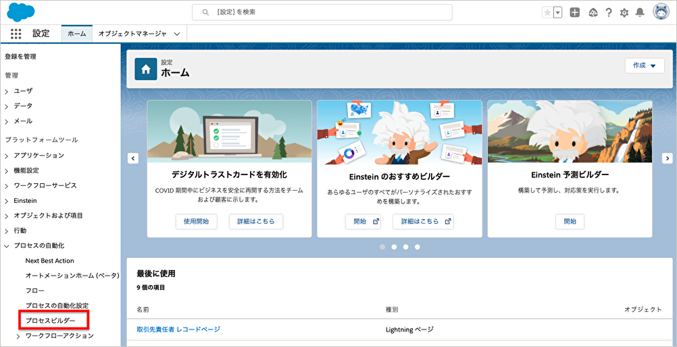Open Next Best Action in sidebar

pos(49,261)
